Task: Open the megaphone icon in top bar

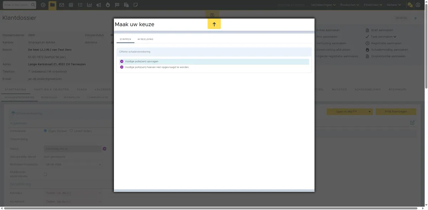Action: coord(98,5)
